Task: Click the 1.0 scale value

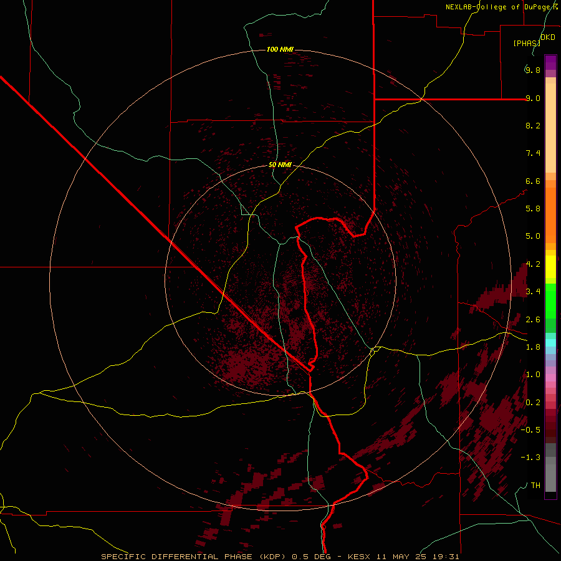Action: (533, 375)
